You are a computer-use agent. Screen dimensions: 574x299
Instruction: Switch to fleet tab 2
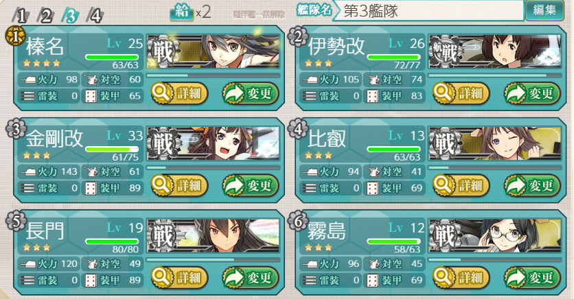click(x=46, y=16)
